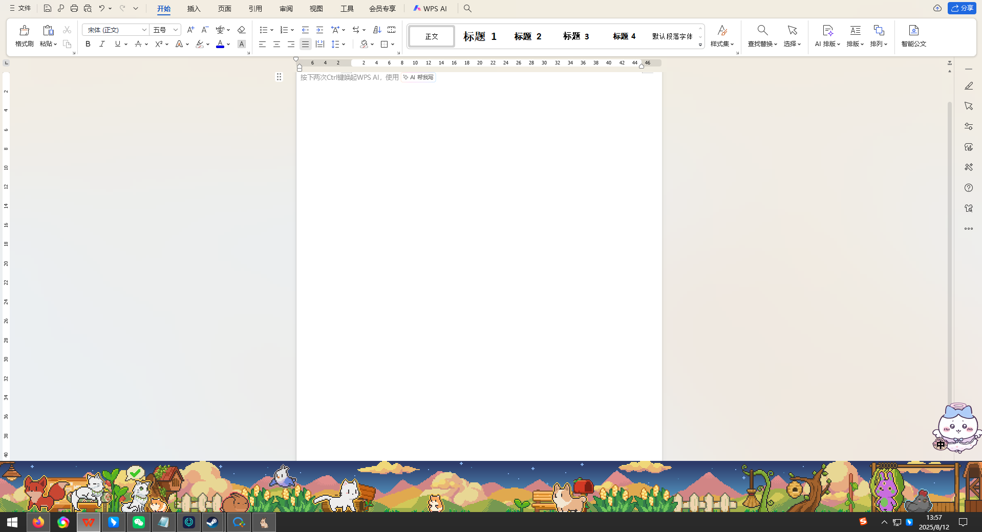This screenshot has width=982, height=532.
Task: Expand bullet list options arrow
Action: [x=272, y=30]
